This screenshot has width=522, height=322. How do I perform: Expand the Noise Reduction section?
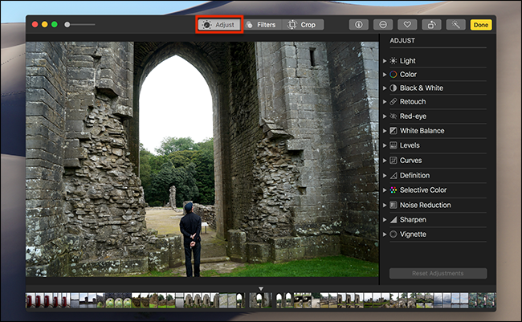(385, 205)
